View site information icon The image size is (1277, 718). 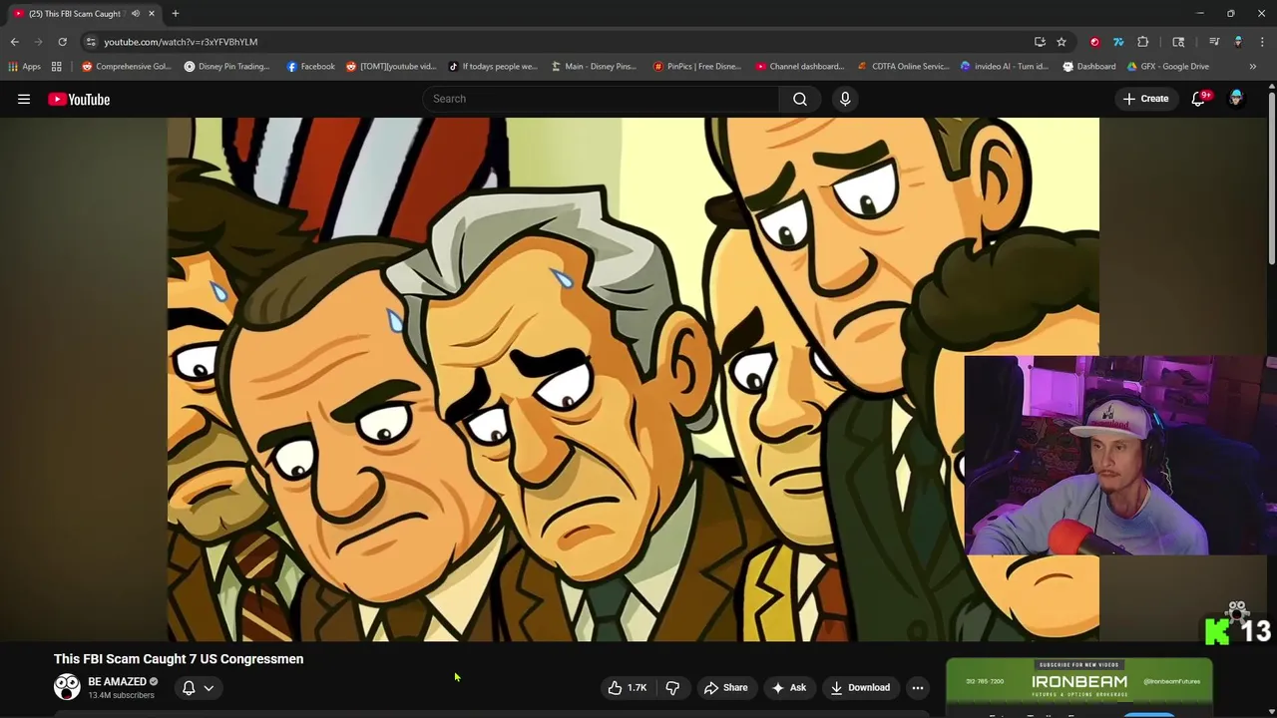pyautogui.click(x=91, y=42)
